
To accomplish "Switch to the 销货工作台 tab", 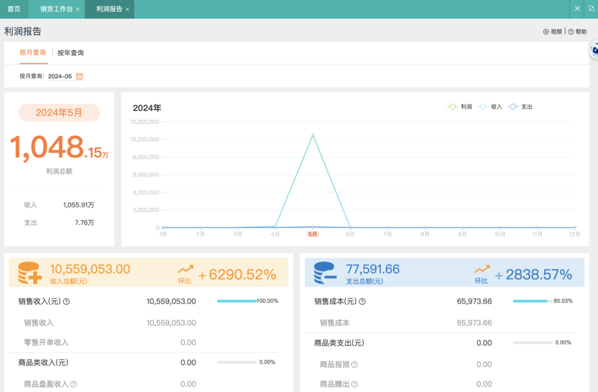I will pos(56,9).
